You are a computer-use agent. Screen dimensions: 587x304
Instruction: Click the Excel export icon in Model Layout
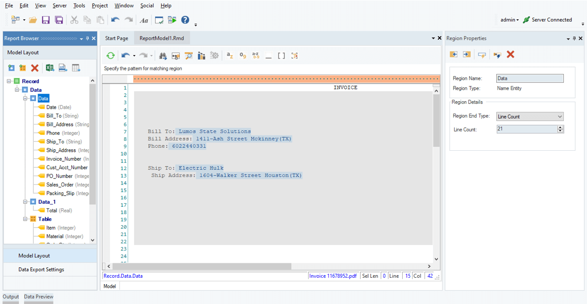[50, 68]
